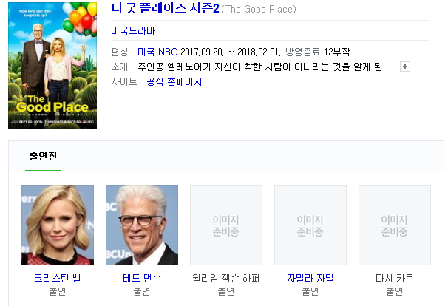Open the 크리스틴 벨 name link
Image resolution: width=445 pixels, height=306 pixels.
58,278
